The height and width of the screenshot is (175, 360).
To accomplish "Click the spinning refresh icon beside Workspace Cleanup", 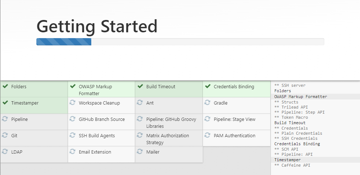I will (73, 103).
